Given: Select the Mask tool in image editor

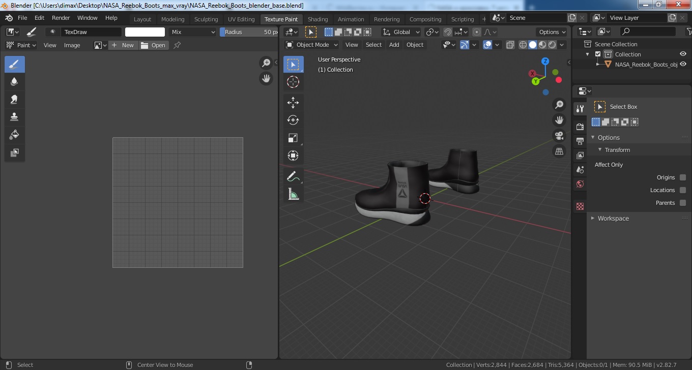Looking at the screenshot, I should tap(14, 152).
